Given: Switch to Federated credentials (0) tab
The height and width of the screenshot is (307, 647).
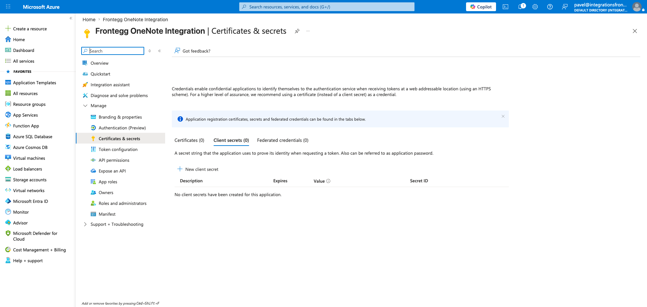Looking at the screenshot, I should click(283, 140).
